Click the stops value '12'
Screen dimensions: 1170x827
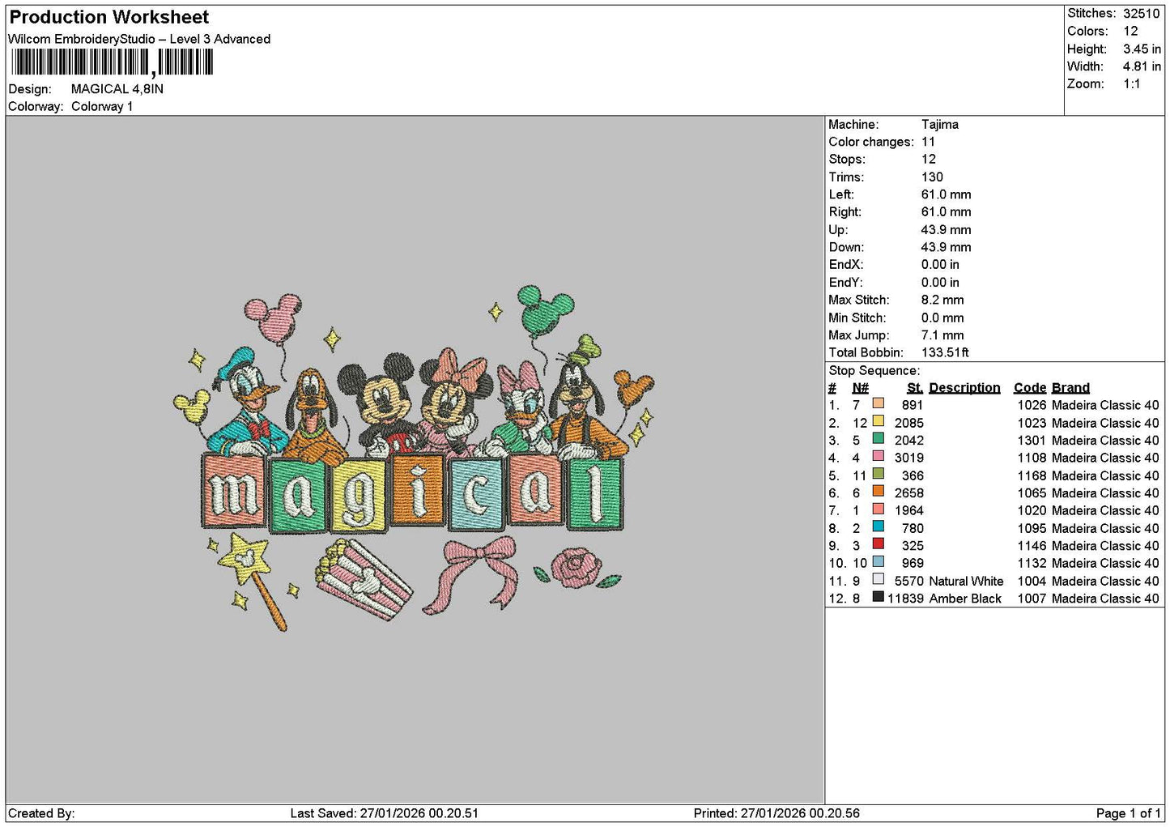coord(929,160)
